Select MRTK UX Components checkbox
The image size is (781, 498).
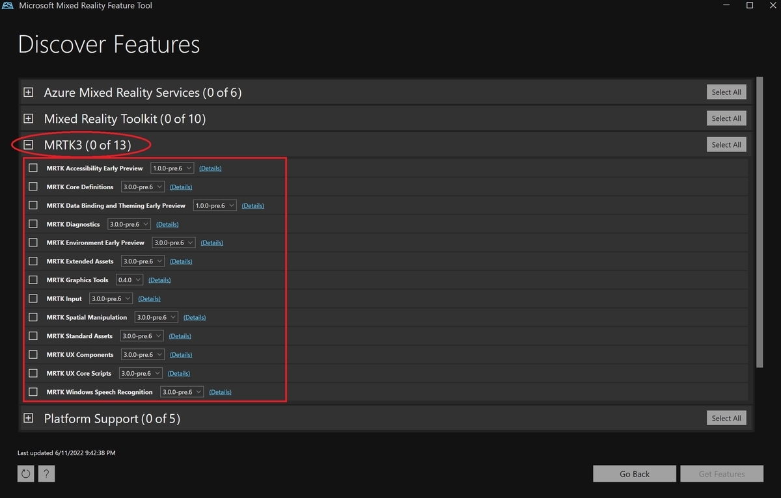pyautogui.click(x=33, y=355)
